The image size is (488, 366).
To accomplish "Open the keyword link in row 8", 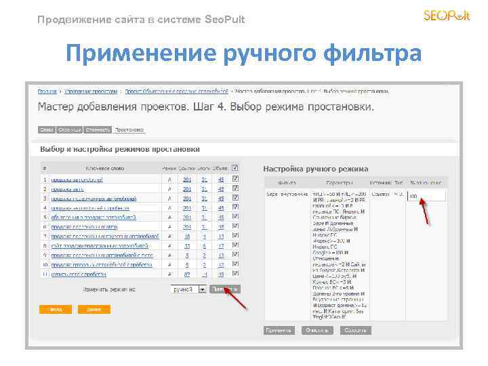I will click(x=100, y=246).
